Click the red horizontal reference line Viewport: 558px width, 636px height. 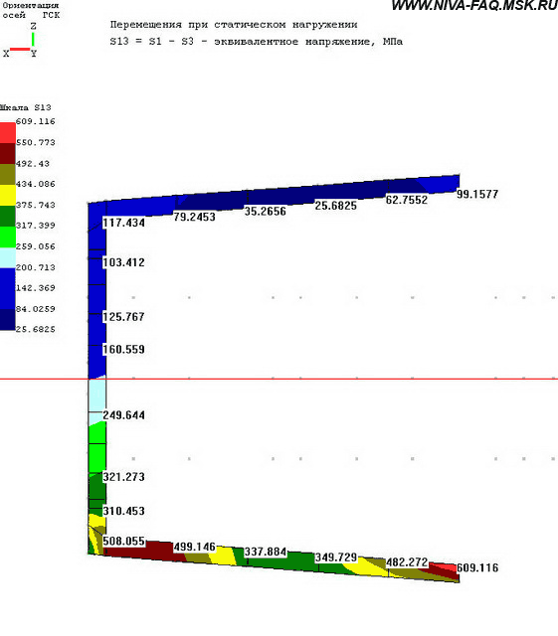coord(279,379)
